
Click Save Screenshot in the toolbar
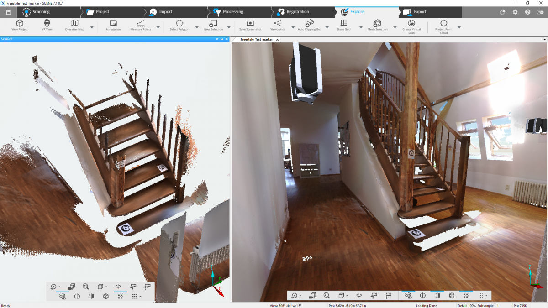[250, 25]
